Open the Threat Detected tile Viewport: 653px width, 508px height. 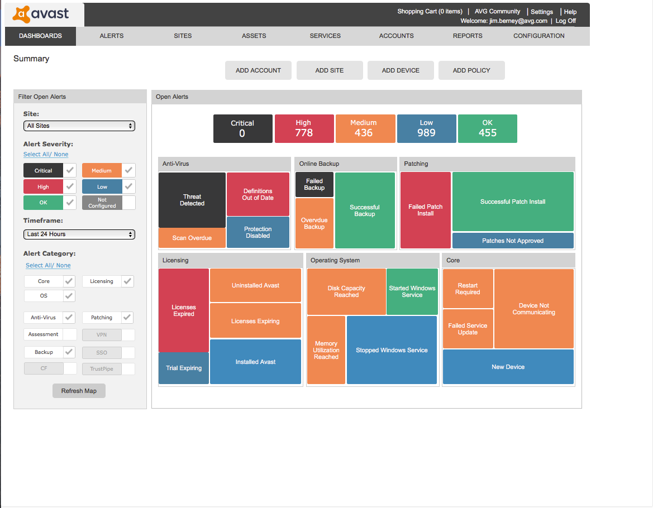point(192,200)
